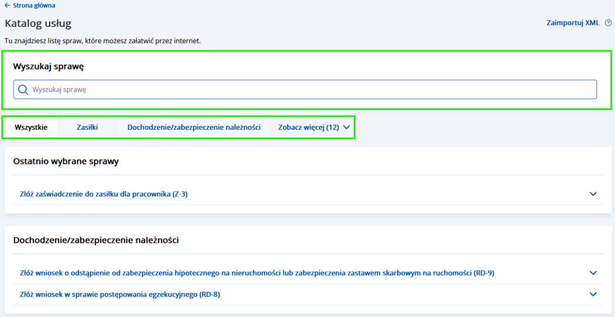The height and width of the screenshot is (317, 615).
Task: Click the back arrow beside Strona główna
Action: [7, 6]
